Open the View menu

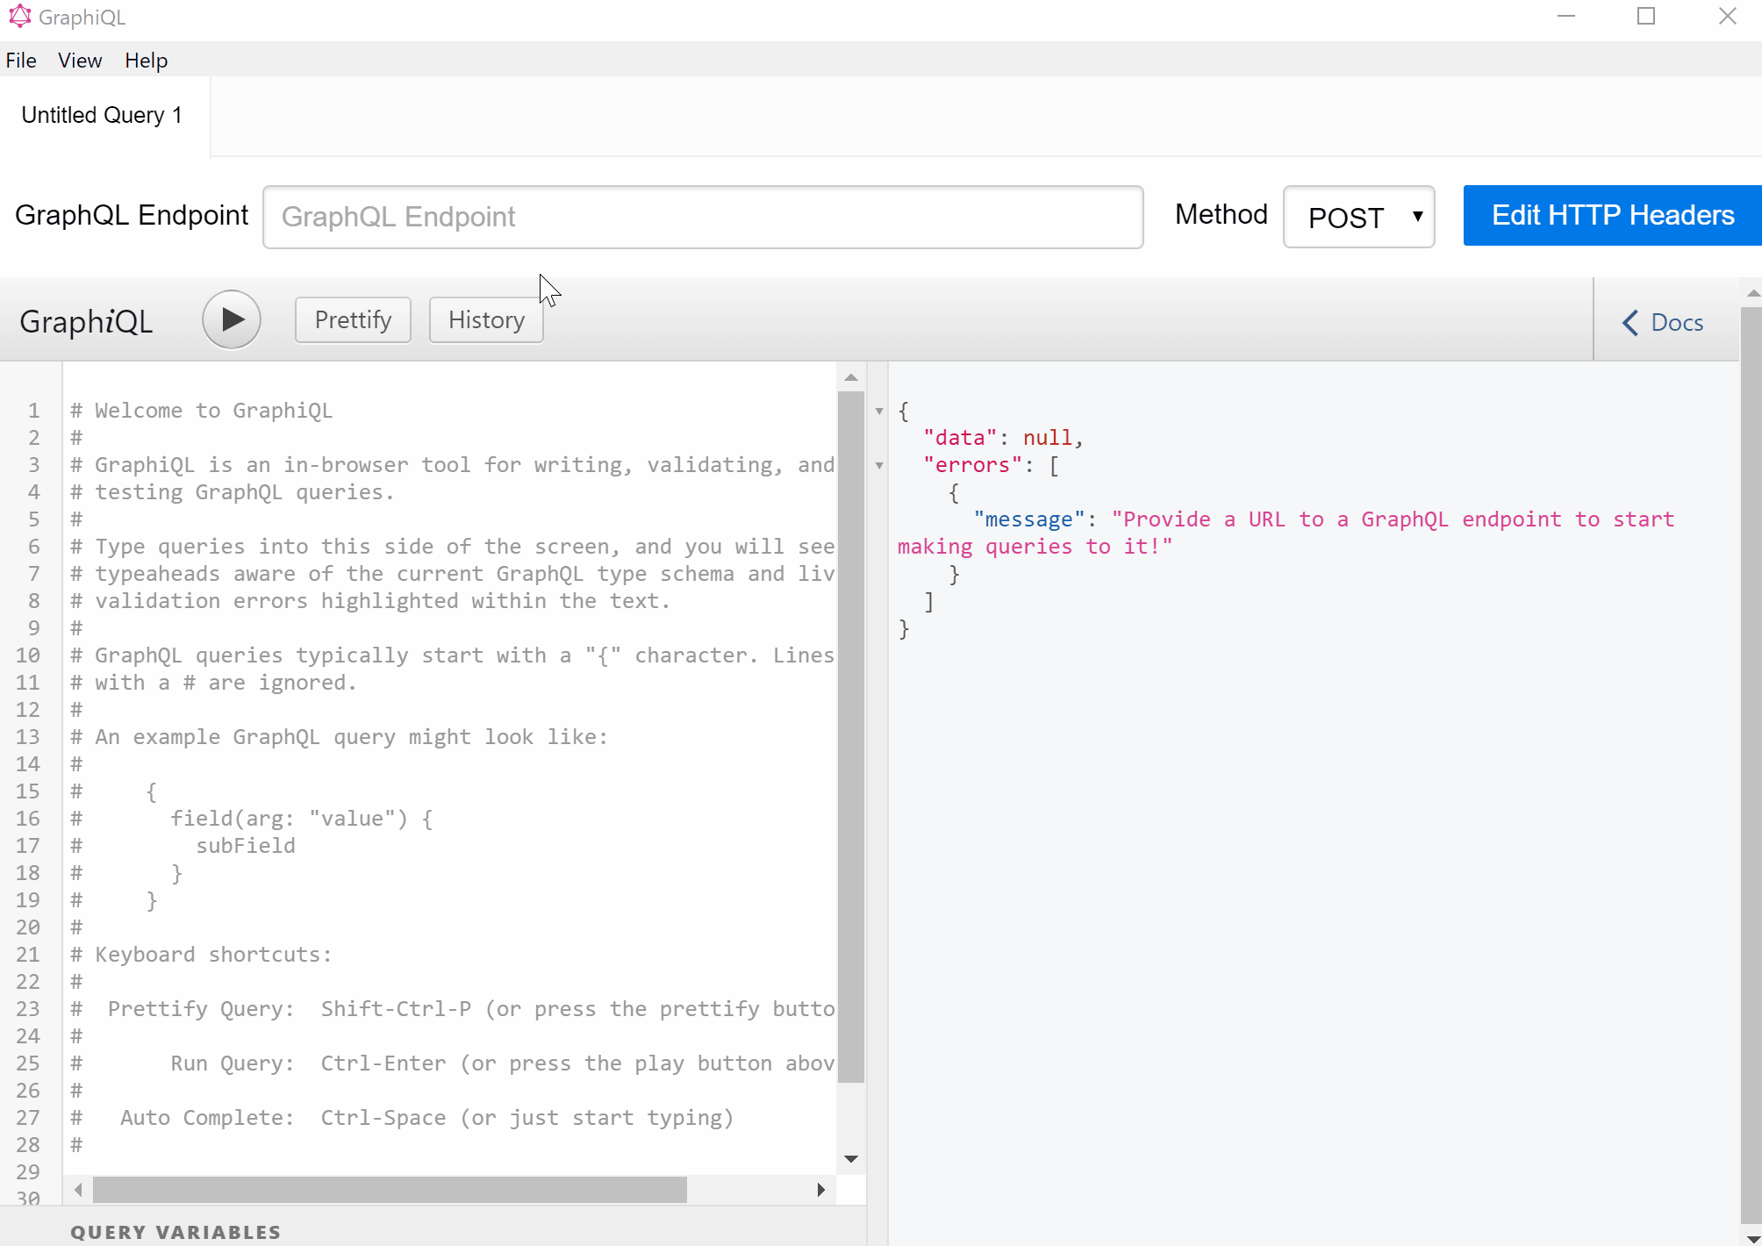(80, 61)
